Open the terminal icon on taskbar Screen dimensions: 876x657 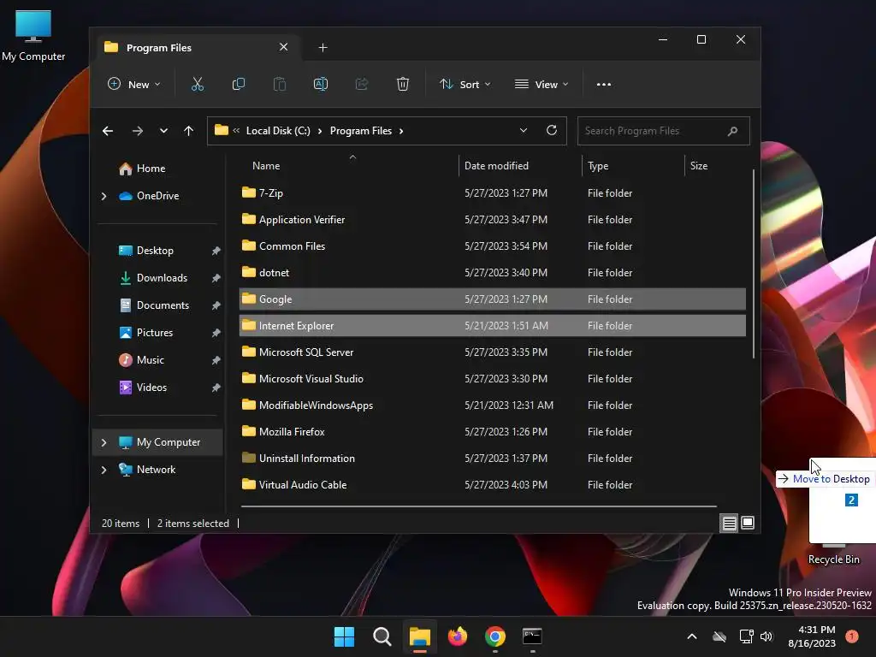(x=532, y=636)
